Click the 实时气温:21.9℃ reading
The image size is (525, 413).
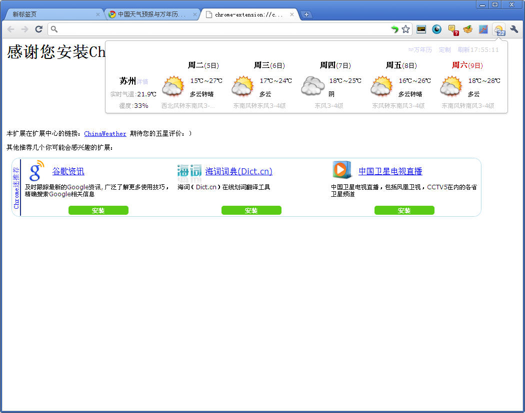(133, 94)
